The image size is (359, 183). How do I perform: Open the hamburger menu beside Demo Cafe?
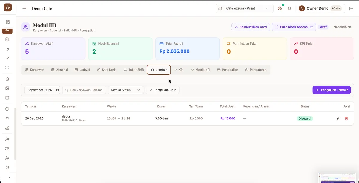25,8
